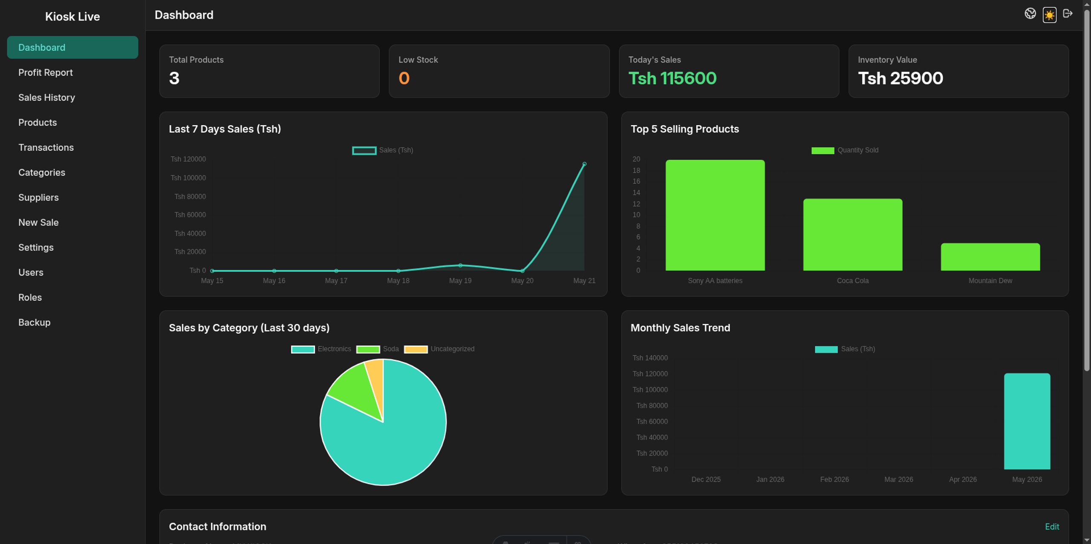
Task: Open the Transactions page
Action: [x=72, y=147]
